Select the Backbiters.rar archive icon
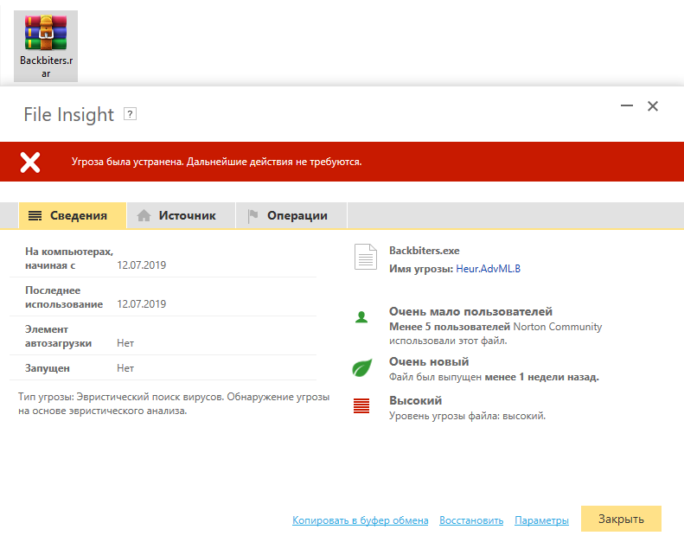Image resolution: width=684 pixels, height=542 pixels. [46, 46]
